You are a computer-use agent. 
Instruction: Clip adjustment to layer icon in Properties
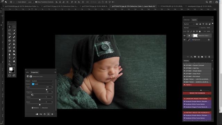tap(37, 114)
